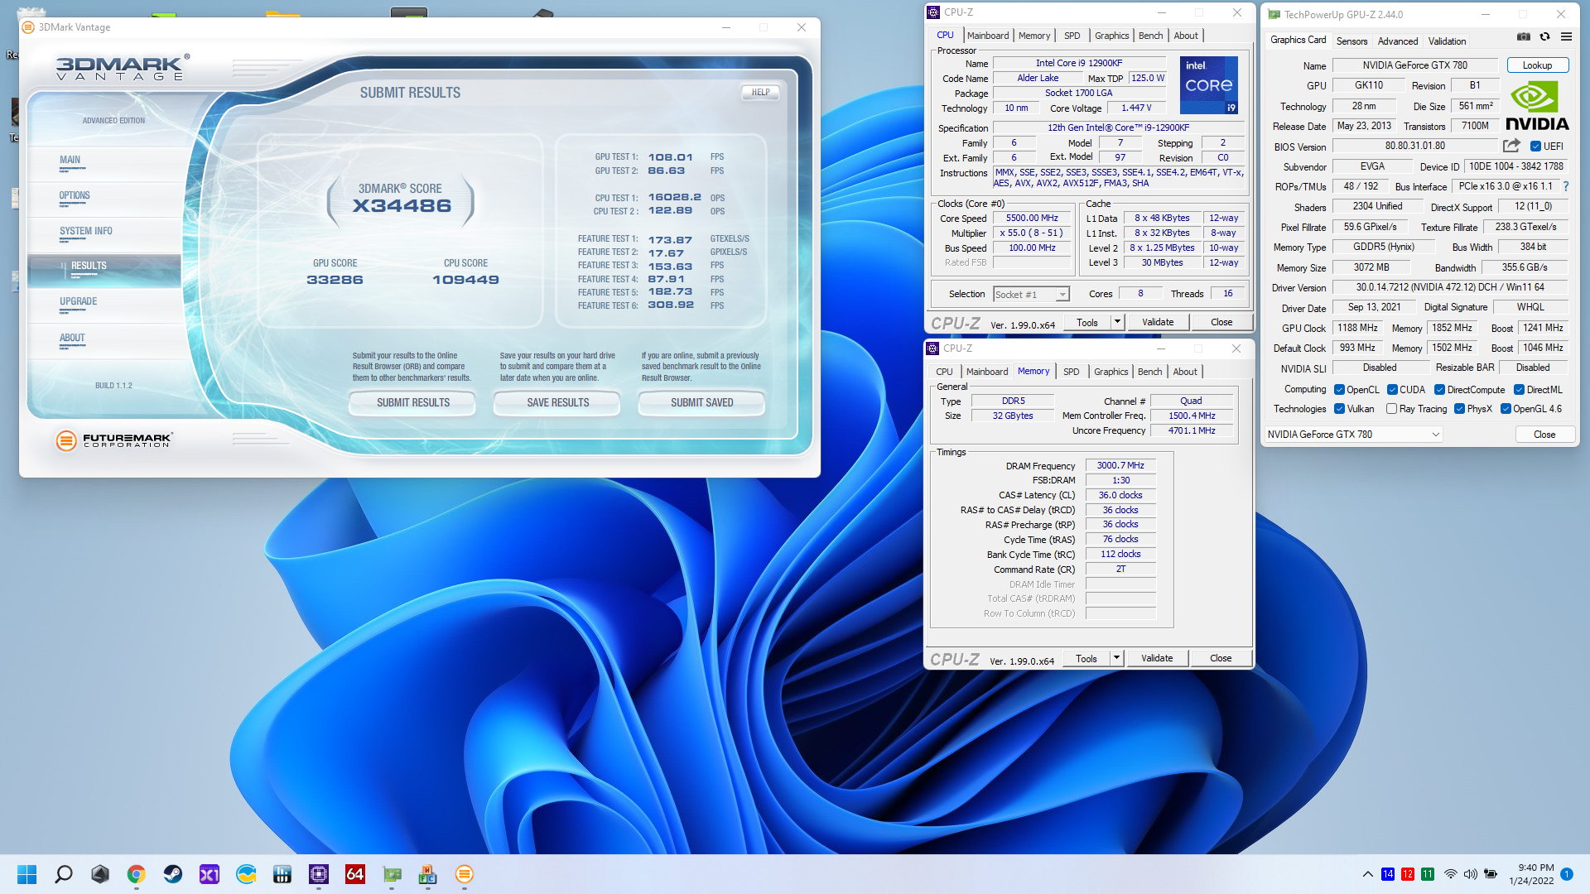Image resolution: width=1590 pixels, height=894 pixels.
Task: Toggle the PhysX checkbox
Action: [1459, 409]
